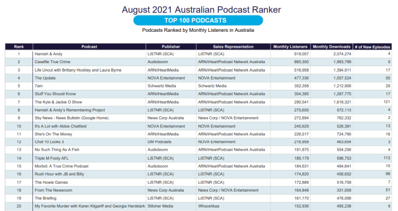Click the Hamish & Andy podcast row
Viewport: 398px width, 211px height.
pos(198,54)
